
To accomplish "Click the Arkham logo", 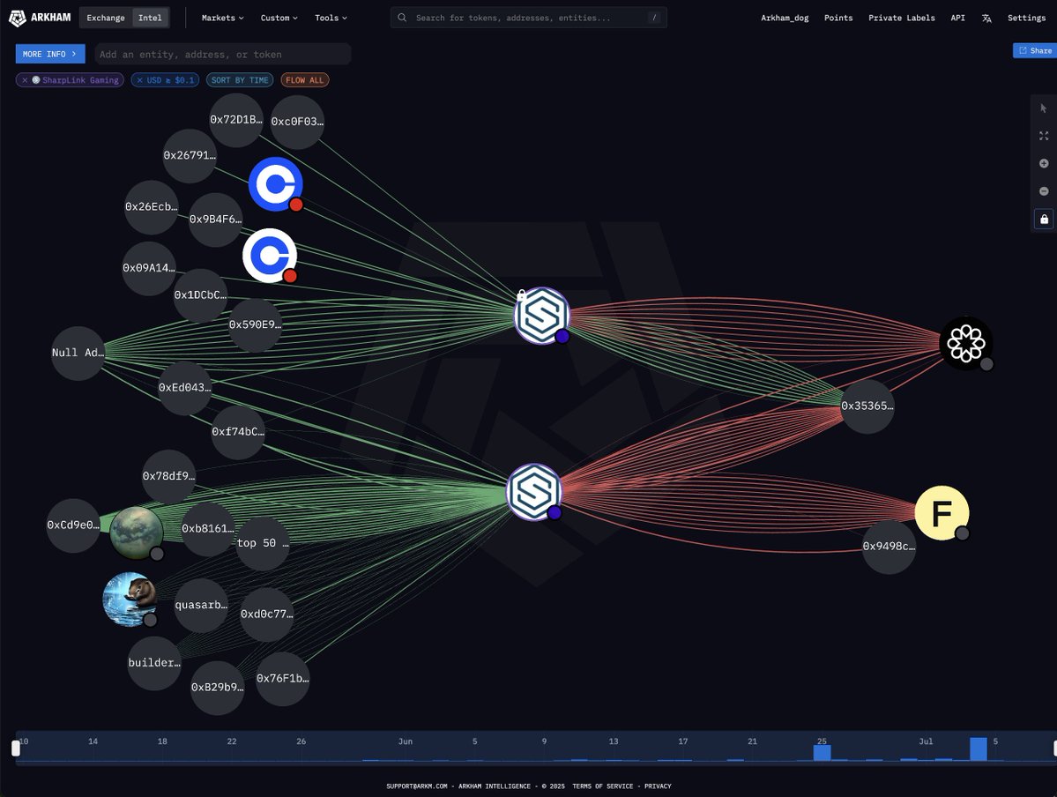I will [40, 18].
